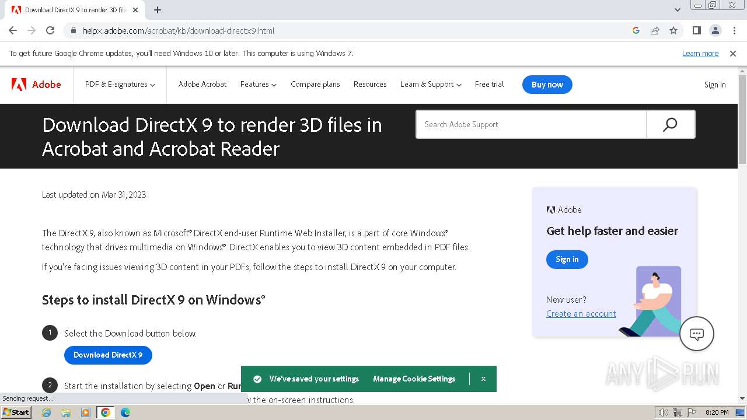Image resolution: width=747 pixels, height=420 pixels.
Task: Open the media player taskbar icon
Action: point(86,412)
